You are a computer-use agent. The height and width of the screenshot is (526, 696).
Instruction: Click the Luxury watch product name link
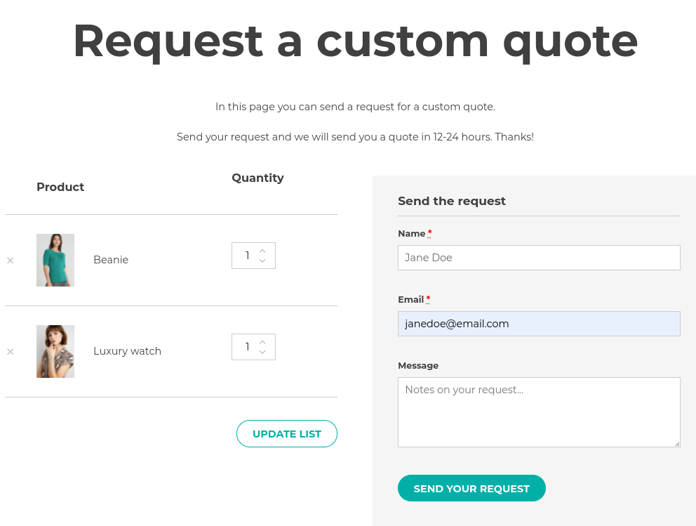[x=128, y=351]
